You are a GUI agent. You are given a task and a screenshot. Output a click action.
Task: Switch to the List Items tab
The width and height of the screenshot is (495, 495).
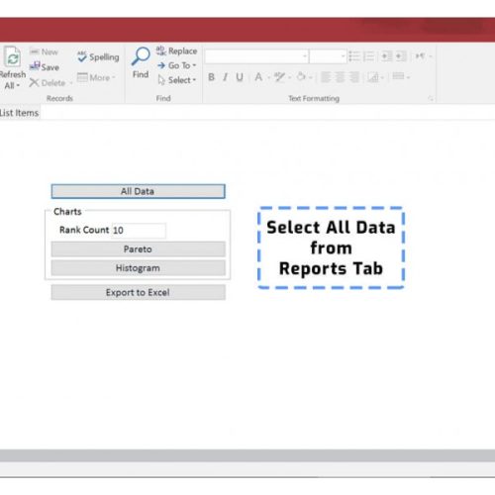point(19,113)
